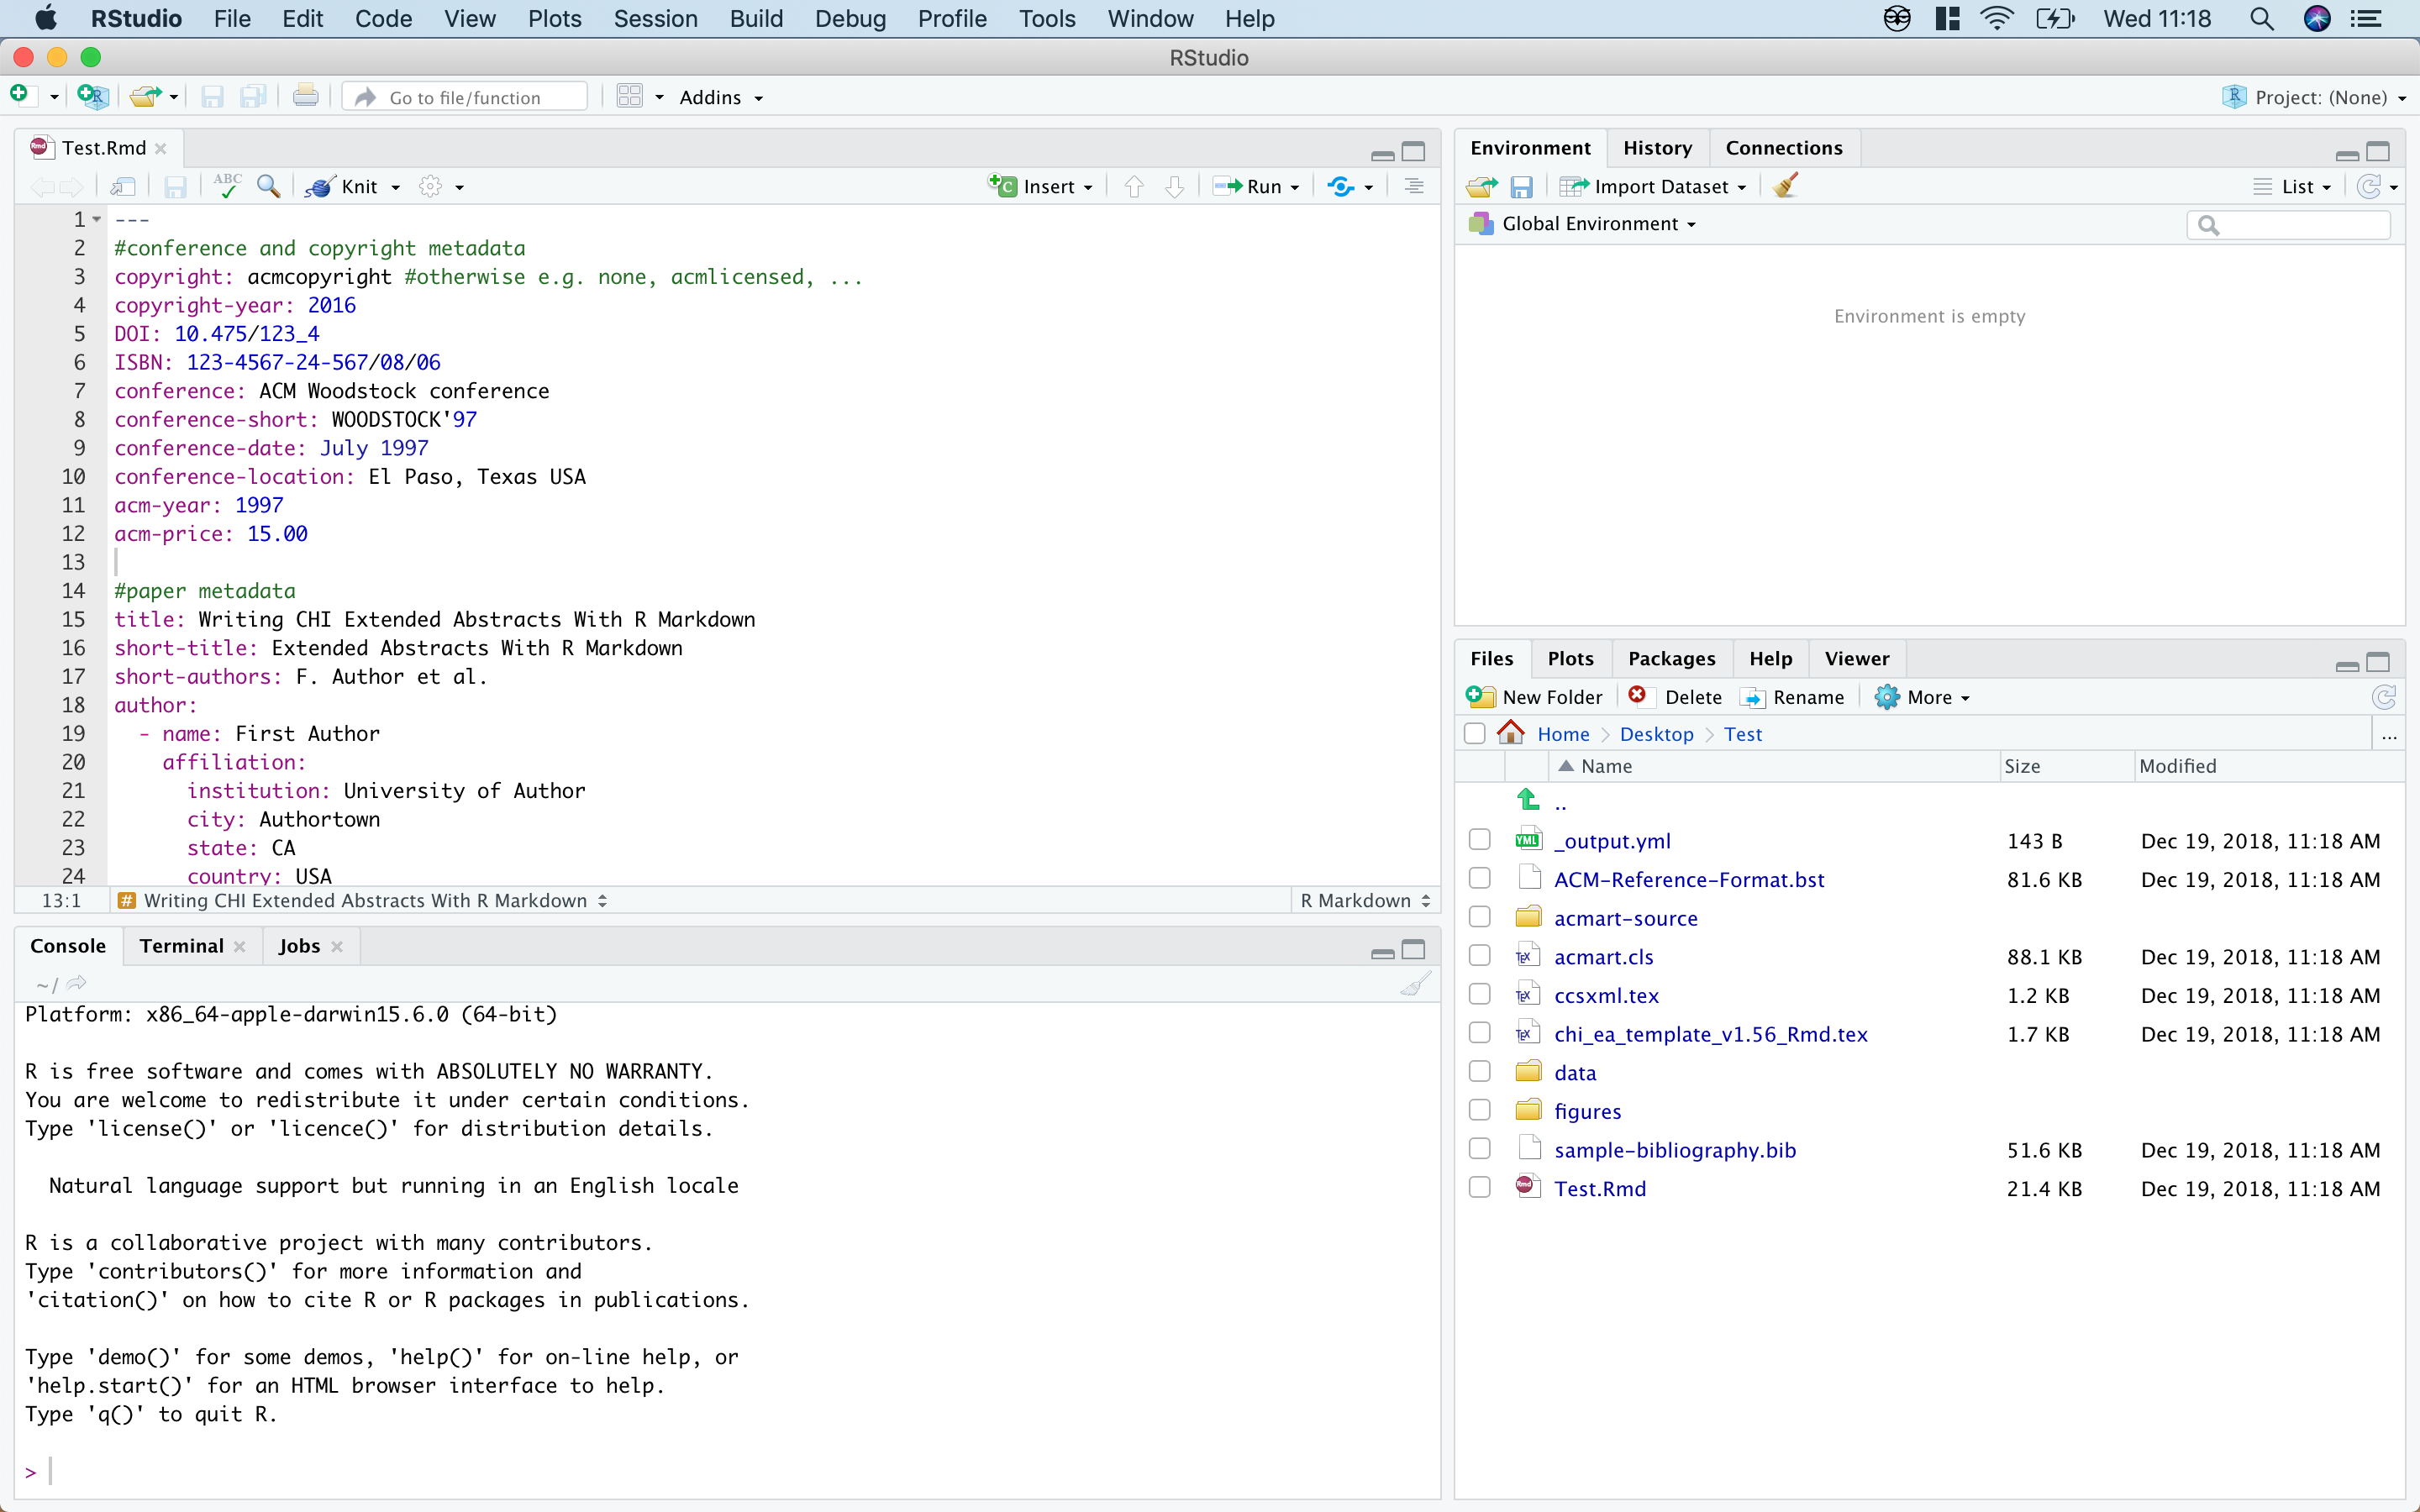Go to previous chunk up arrow
Image resolution: width=2420 pixels, height=1512 pixels.
[1133, 186]
